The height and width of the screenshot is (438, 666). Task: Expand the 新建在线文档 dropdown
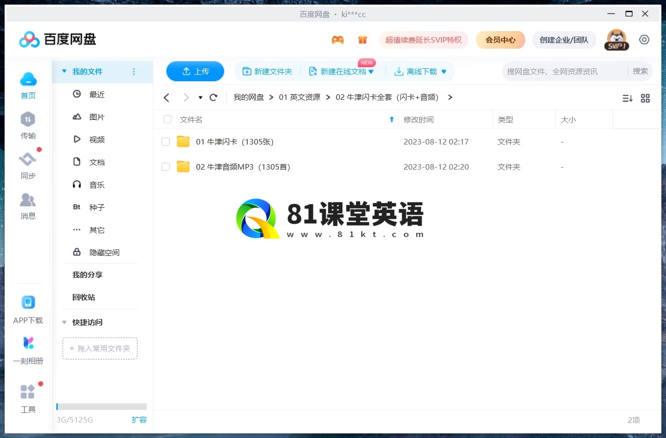coord(371,72)
